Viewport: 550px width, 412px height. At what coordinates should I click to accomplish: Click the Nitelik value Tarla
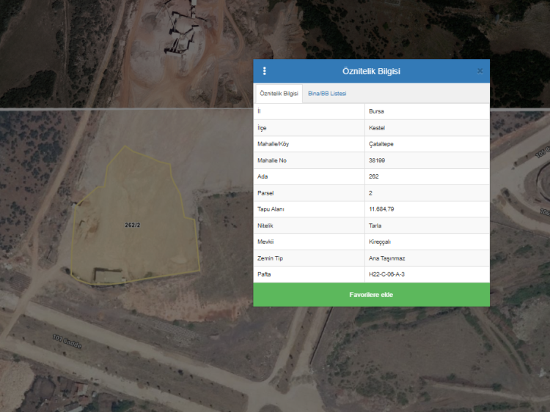pos(375,225)
